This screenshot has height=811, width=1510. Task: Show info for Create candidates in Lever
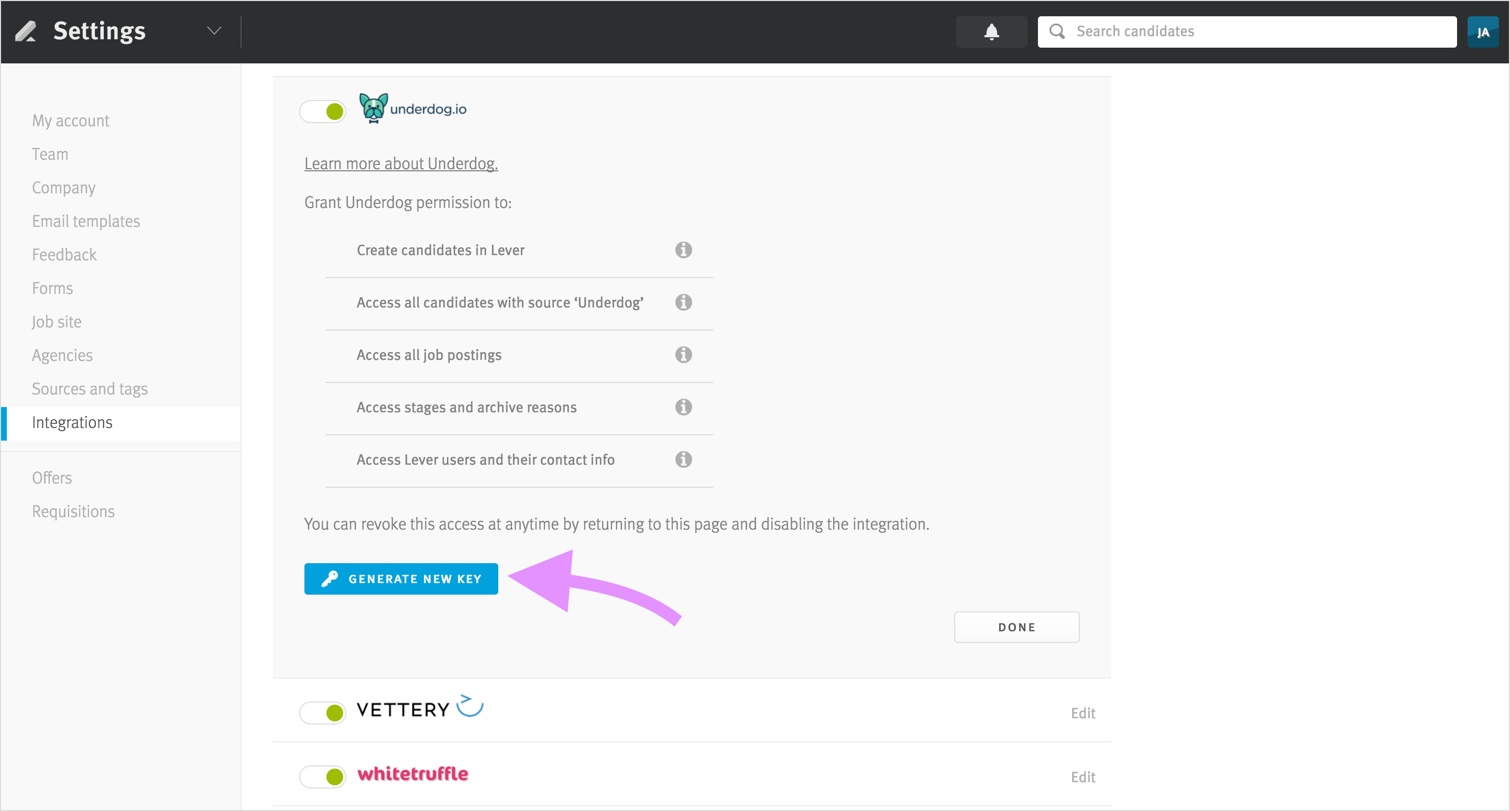[x=684, y=250]
